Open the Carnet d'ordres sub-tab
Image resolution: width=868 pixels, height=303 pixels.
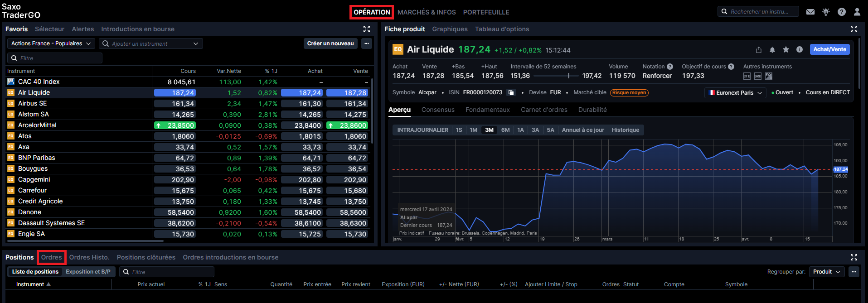point(544,110)
